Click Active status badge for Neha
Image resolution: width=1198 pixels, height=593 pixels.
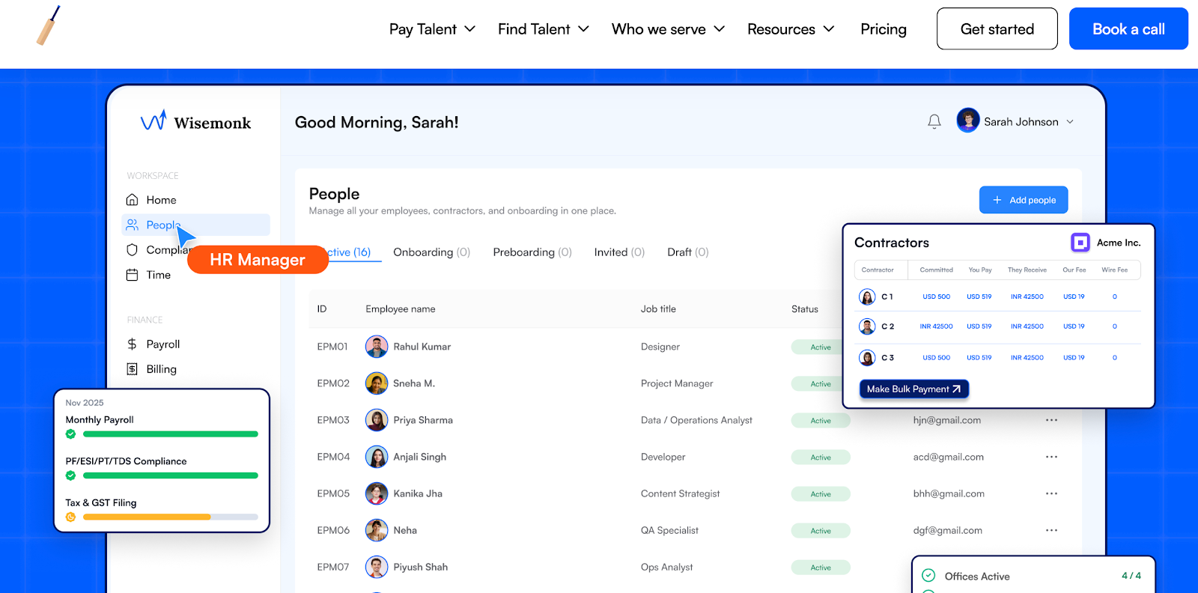click(x=821, y=531)
